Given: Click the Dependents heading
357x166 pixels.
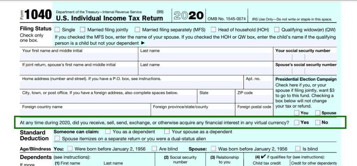Looking at the screenshot, I should click(x=36, y=157).
